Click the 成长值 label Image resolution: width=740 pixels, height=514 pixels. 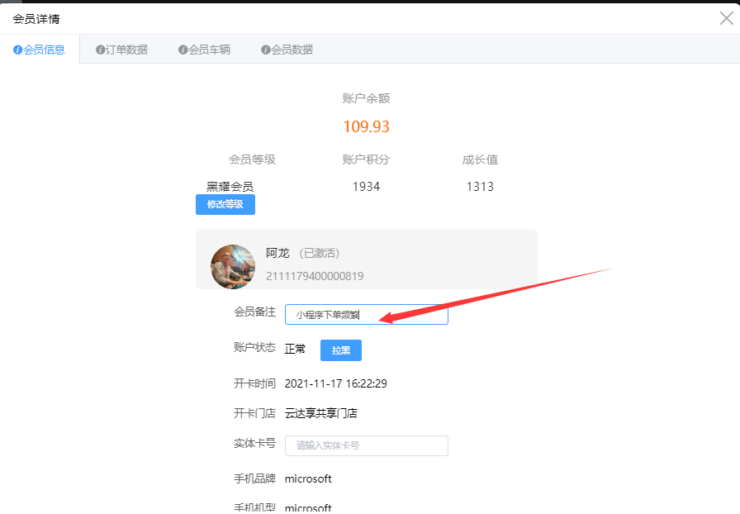(480, 159)
